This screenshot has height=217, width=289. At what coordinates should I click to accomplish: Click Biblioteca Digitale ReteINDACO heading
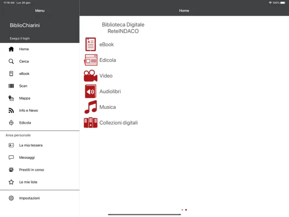(123, 28)
